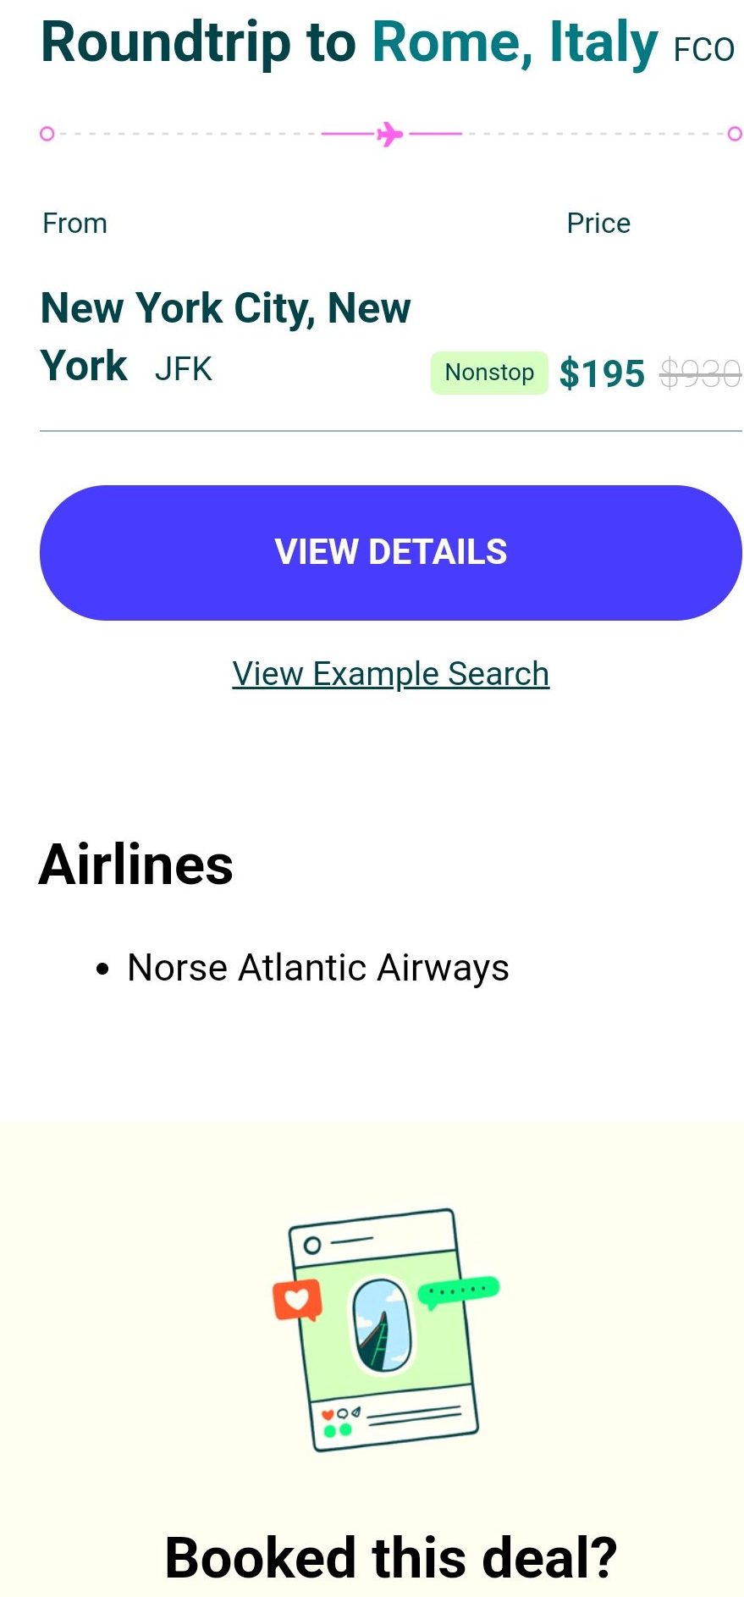Image resolution: width=744 pixels, height=1597 pixels.
Task: Click the airplane window illustration
Action: tap(382, 1325)
